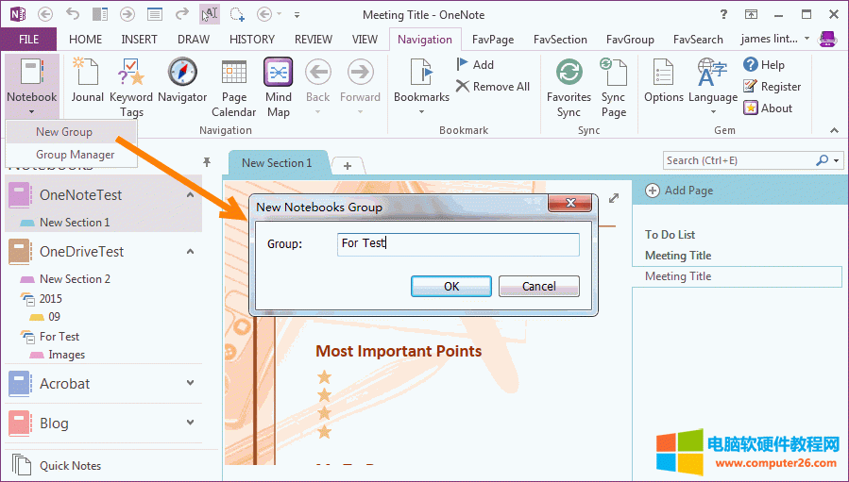
Task: Add a new section with plus tab
Action: pos(348,165)
